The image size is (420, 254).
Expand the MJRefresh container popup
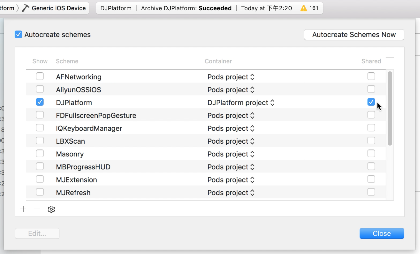pos(231,193)
